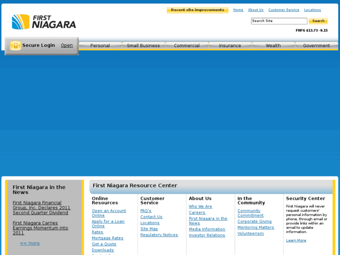Open Customer Service top link
The image size is (340, 255).
283,10
